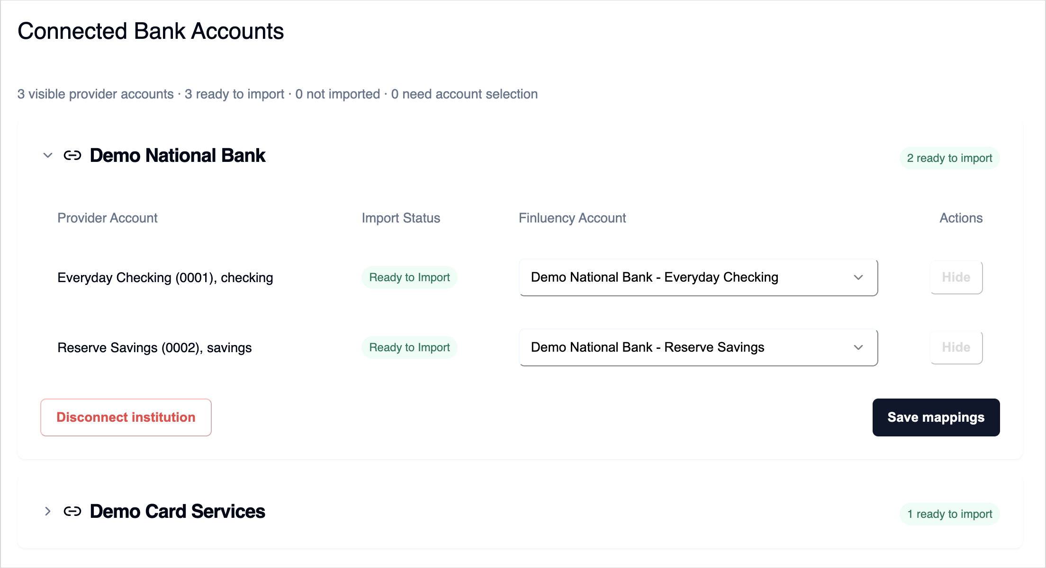The width and height of the screenshot is (1046, 568).
Task: Select the 'Reserve Savings (0002), savings' row text
Action: point(154,347)
